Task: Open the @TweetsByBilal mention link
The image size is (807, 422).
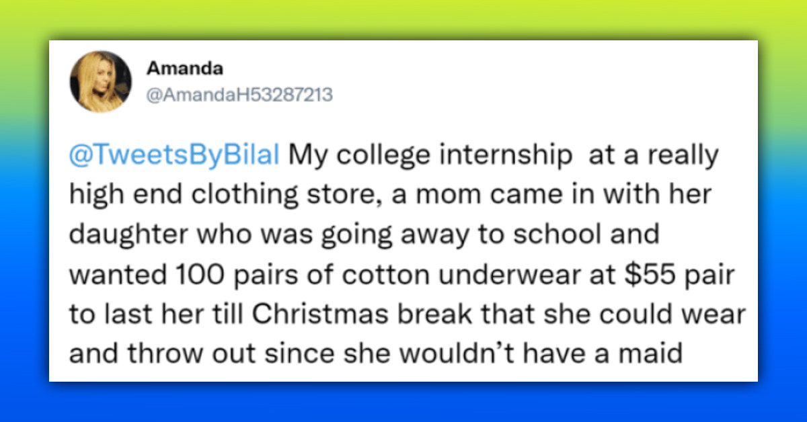Action: 175,155
